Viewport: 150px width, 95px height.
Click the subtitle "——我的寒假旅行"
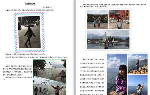(x=46, y=7)
